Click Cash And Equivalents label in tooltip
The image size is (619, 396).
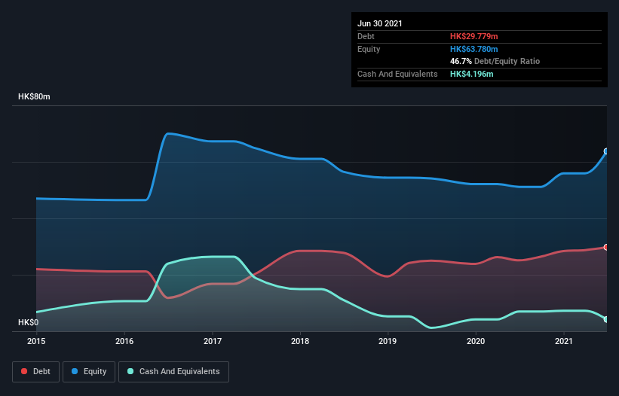click(x=397, y=74)
